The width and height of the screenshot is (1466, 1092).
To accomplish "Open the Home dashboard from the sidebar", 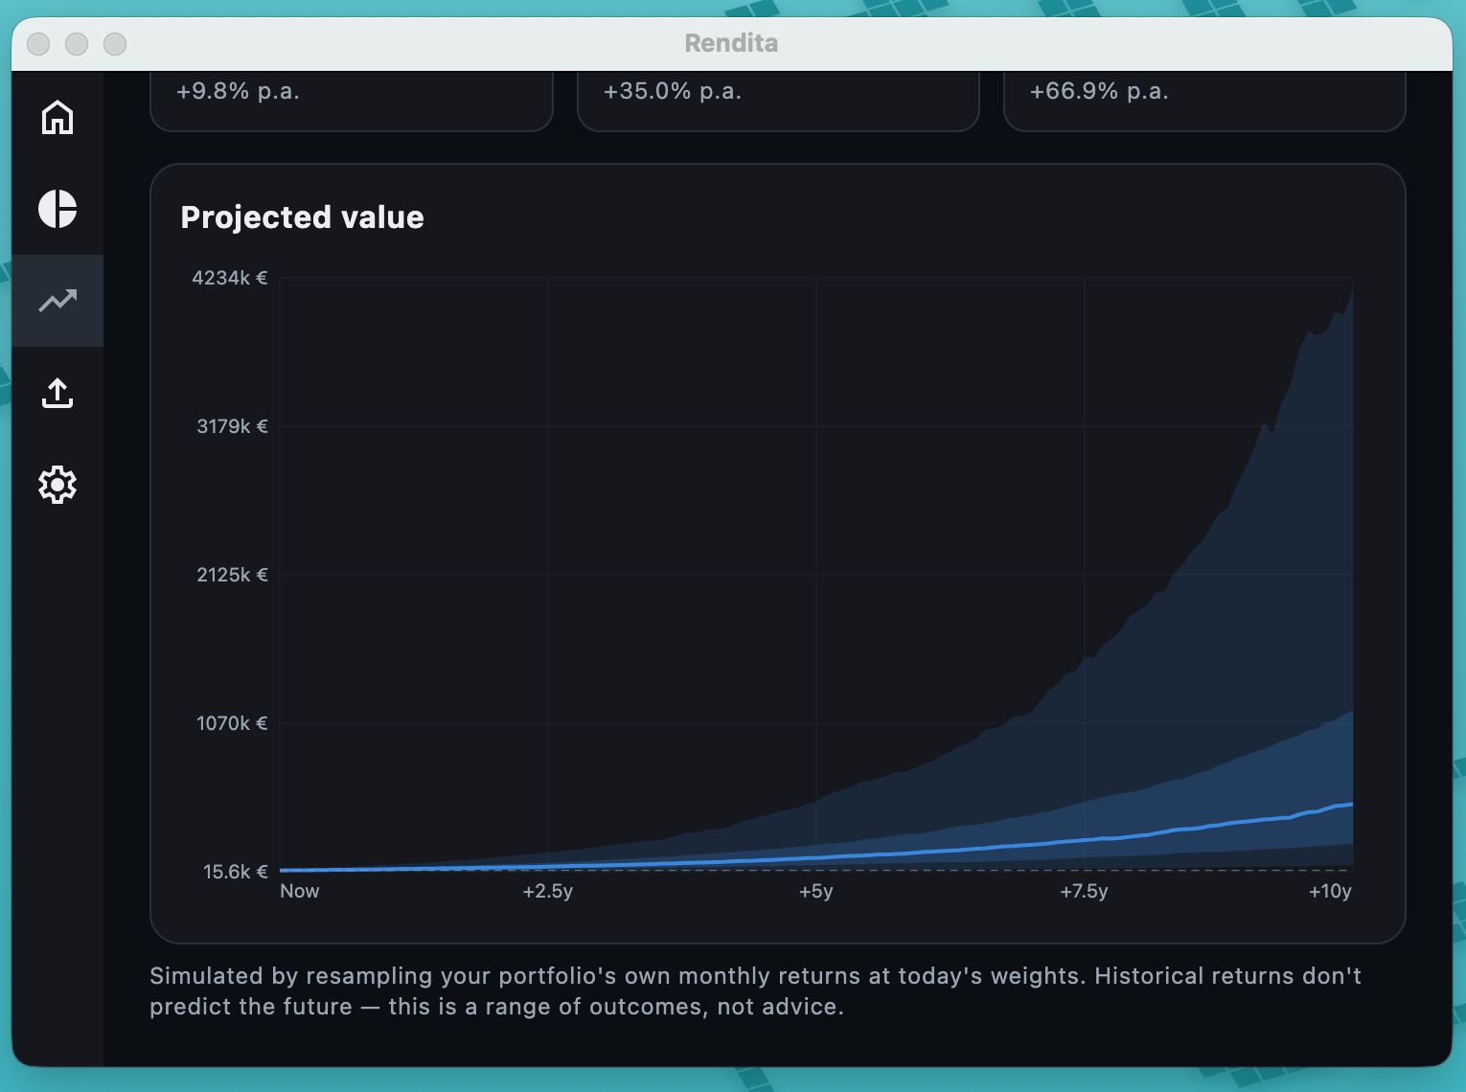I will coord(57,117).
